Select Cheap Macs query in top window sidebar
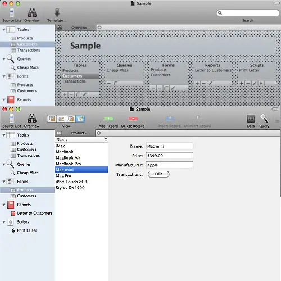The width and height of the screenshot is (281, 281). 28,67
